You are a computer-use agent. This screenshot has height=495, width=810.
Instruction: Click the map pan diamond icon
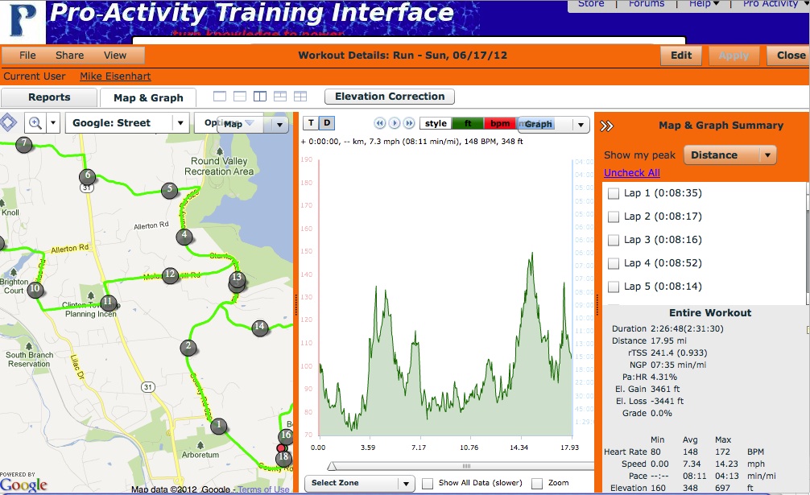pyautogui.click(x=8, y=123)
